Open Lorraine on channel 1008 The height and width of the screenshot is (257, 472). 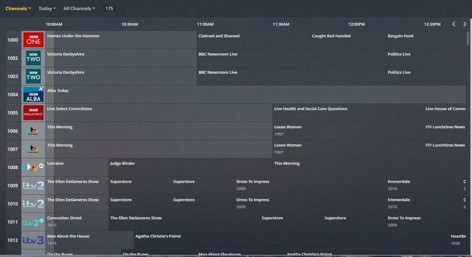pos(77,167)
